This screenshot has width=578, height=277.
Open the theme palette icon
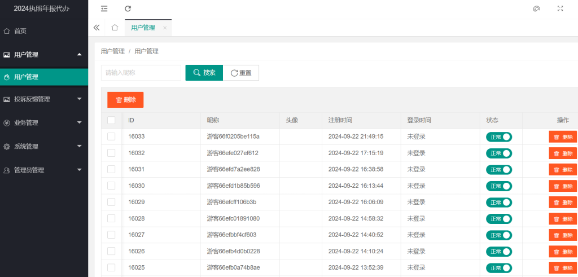tap(537, 8)
